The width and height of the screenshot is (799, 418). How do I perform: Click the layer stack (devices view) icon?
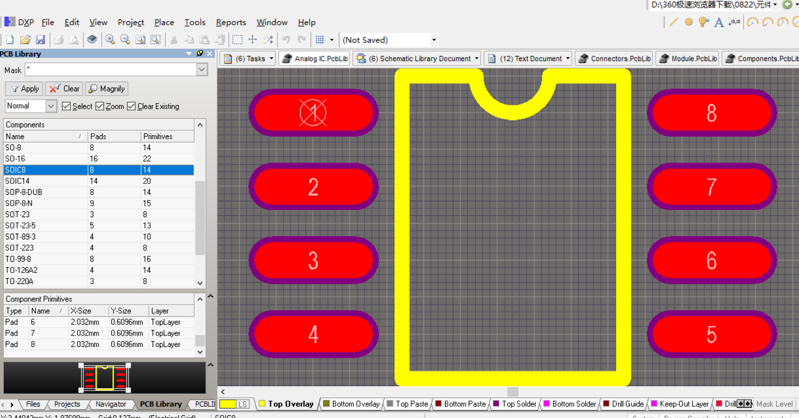[x=92, y=40]
